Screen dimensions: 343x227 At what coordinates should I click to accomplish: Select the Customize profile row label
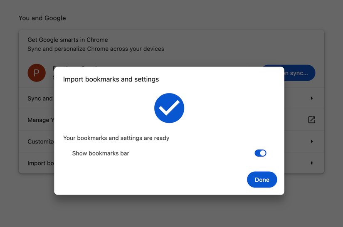pos(41,142)
